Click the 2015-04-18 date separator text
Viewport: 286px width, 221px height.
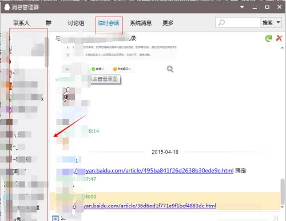click(165, 152)
